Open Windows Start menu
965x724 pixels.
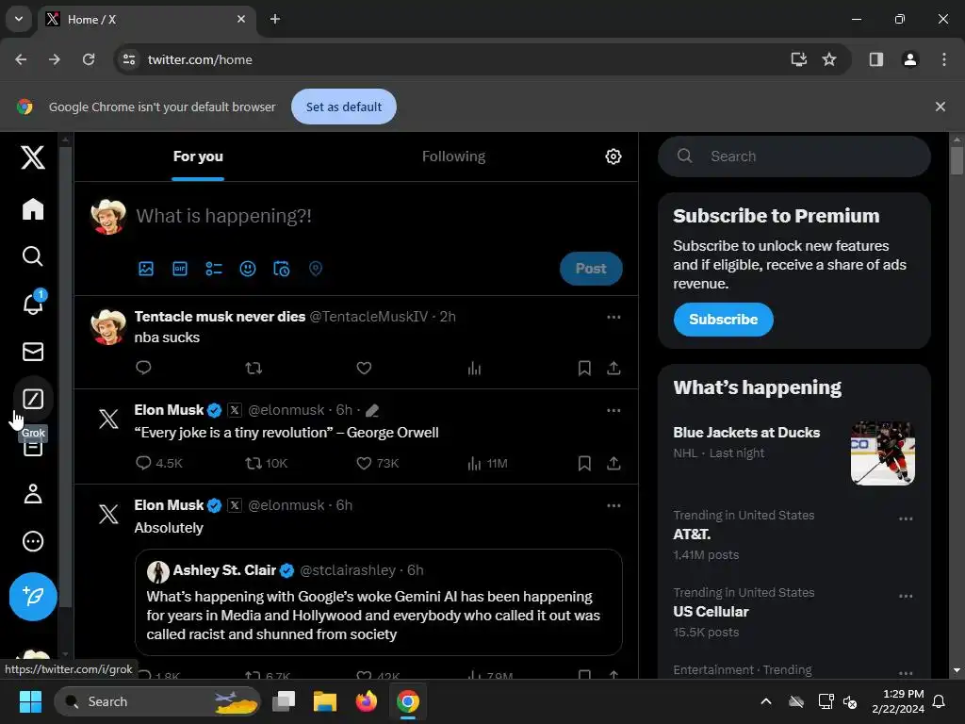point(30,701)
